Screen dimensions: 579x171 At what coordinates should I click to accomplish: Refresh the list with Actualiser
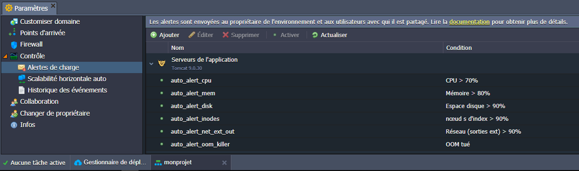point(330,35)
